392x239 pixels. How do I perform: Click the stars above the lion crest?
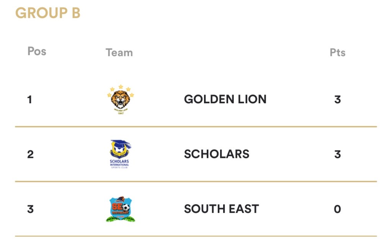click(121, 88)
